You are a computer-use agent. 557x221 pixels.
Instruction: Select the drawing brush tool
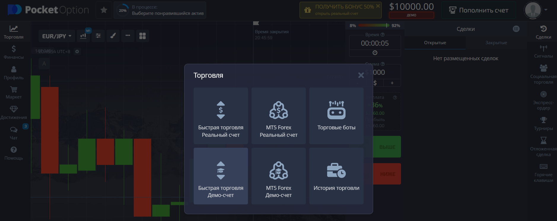113,36
